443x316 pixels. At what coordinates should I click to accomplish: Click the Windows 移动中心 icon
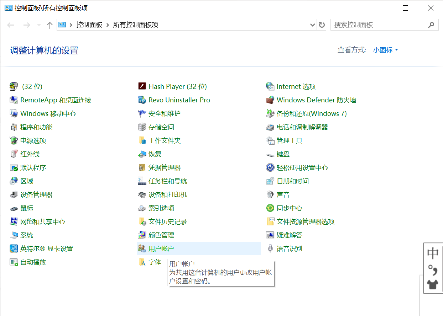pos(14,113)
